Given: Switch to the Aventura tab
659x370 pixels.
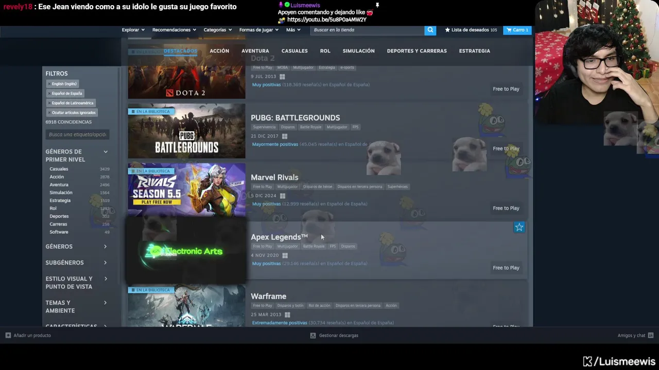Looking at the screenshot, I should pyautogui.click(x=255, y=51).
